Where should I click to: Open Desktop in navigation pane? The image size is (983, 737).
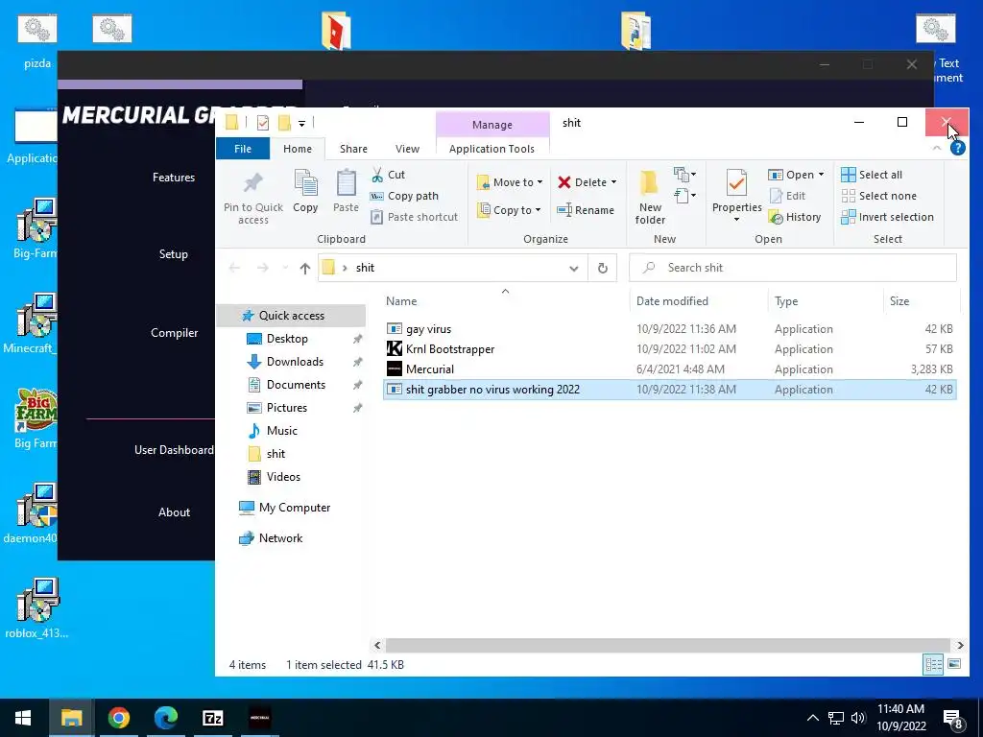287,339
